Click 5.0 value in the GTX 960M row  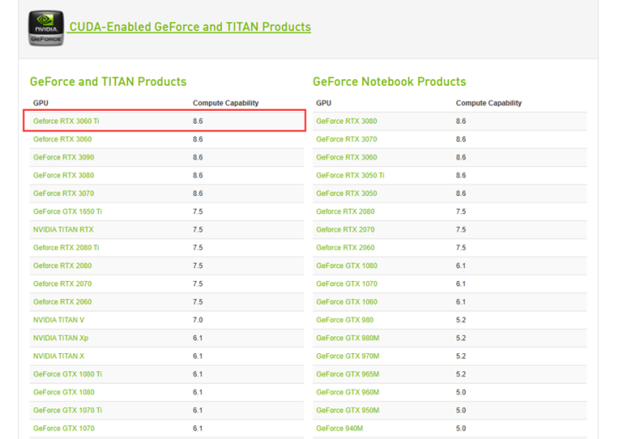pyautogui.click(x=461, y=393)
